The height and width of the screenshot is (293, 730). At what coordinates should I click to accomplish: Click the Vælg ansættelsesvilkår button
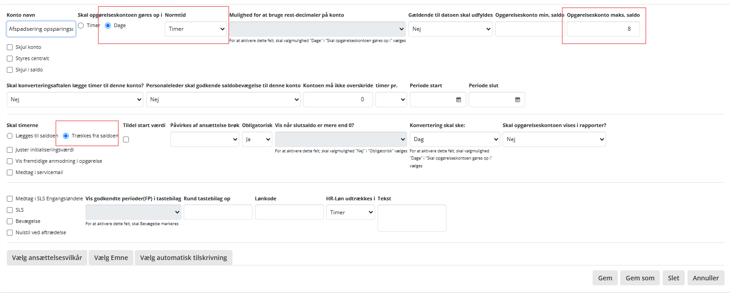[x=47, y=258]
